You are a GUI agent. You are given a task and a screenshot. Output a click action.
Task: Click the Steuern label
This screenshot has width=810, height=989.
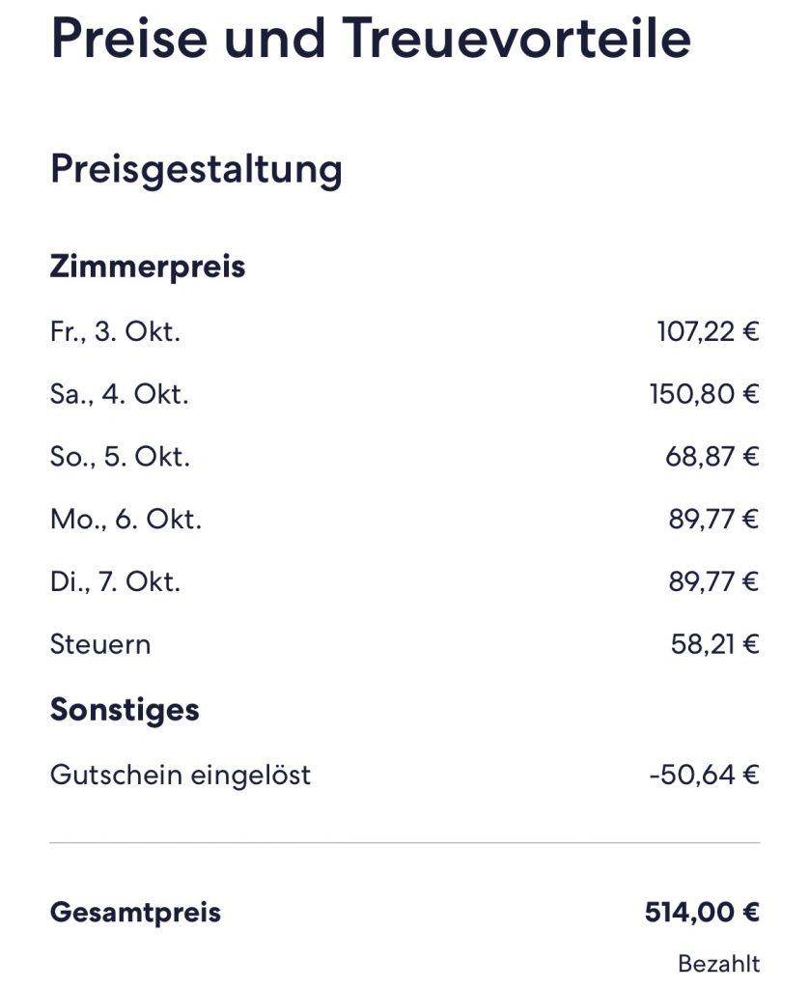click(100, 644)
